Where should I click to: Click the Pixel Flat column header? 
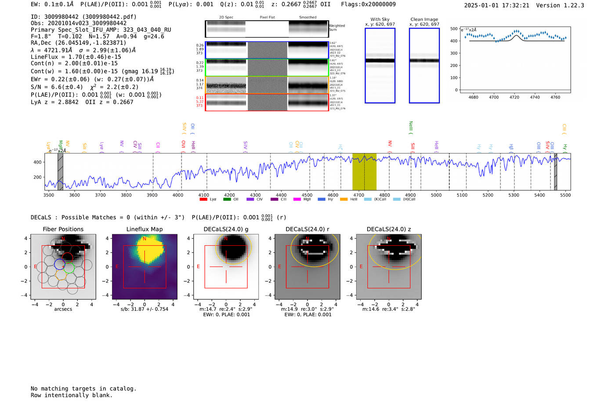click(x=267, y=18)
